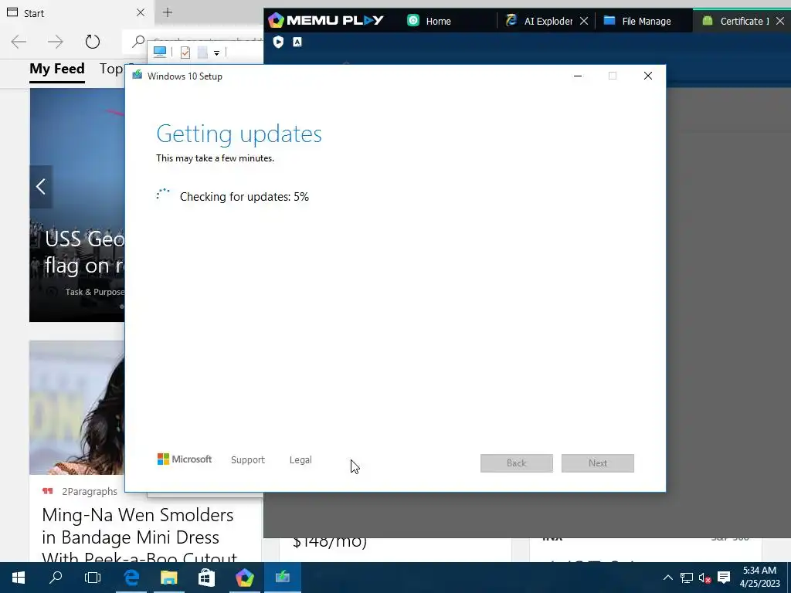791x593 pixels.
Task: Click the Edge search magnifier icon
Action: tap(138, 42)
